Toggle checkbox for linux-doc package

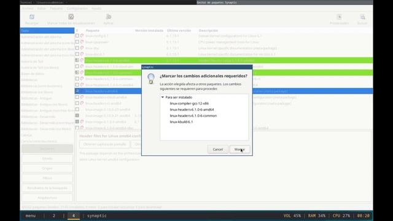(77, 48)
